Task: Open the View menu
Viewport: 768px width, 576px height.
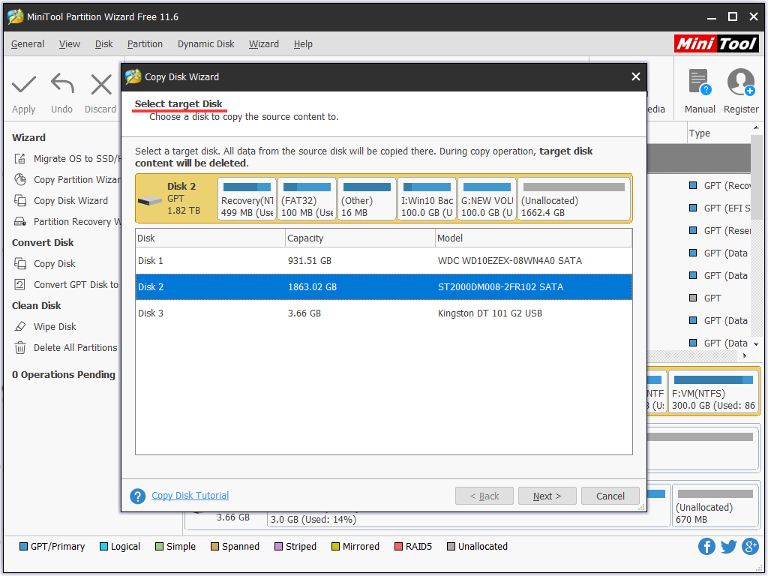Action: [70, 44]
